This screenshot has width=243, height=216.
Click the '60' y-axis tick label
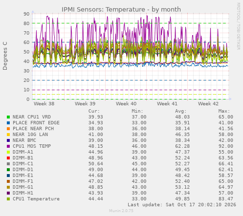(x=26, y=42)
